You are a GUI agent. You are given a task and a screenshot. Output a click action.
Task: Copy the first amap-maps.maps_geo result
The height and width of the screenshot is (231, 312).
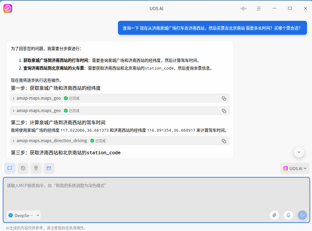click(x=224, y=98)
